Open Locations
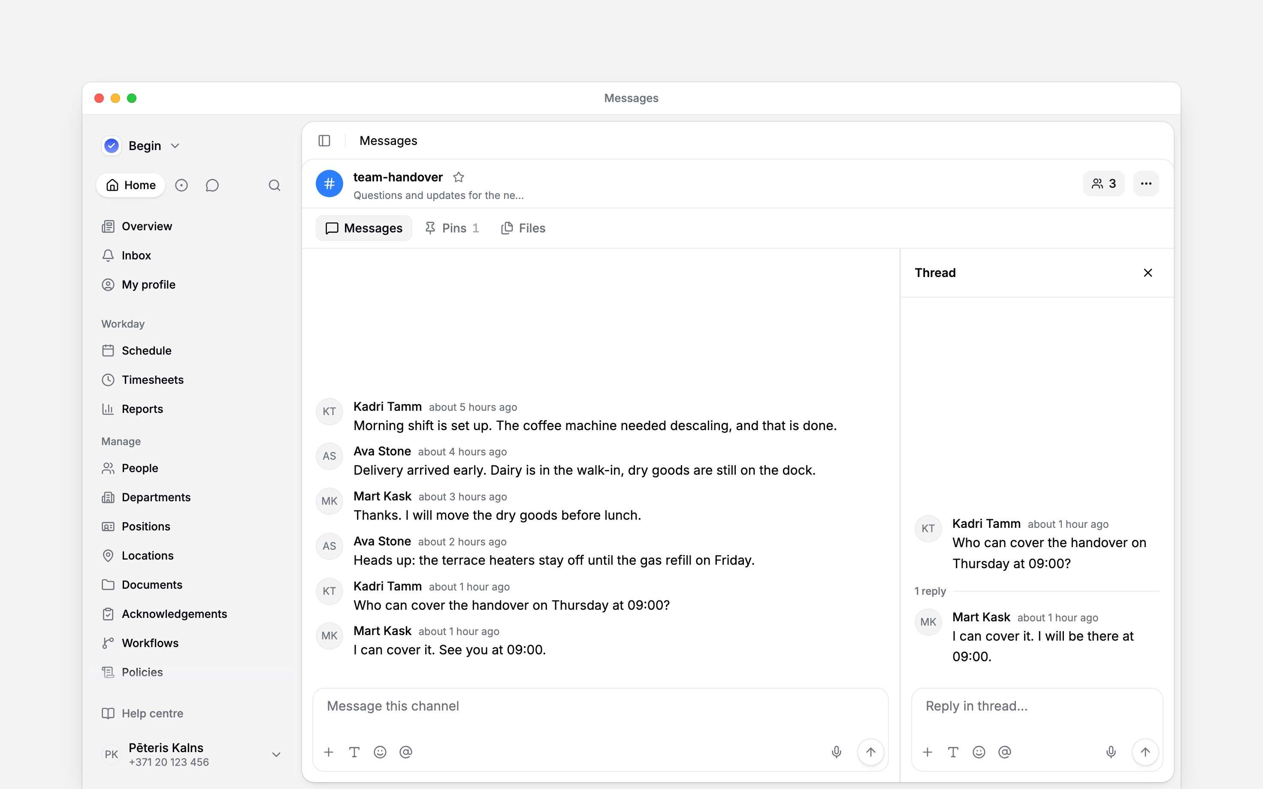 pyautogui.click(x=191, y=556)
